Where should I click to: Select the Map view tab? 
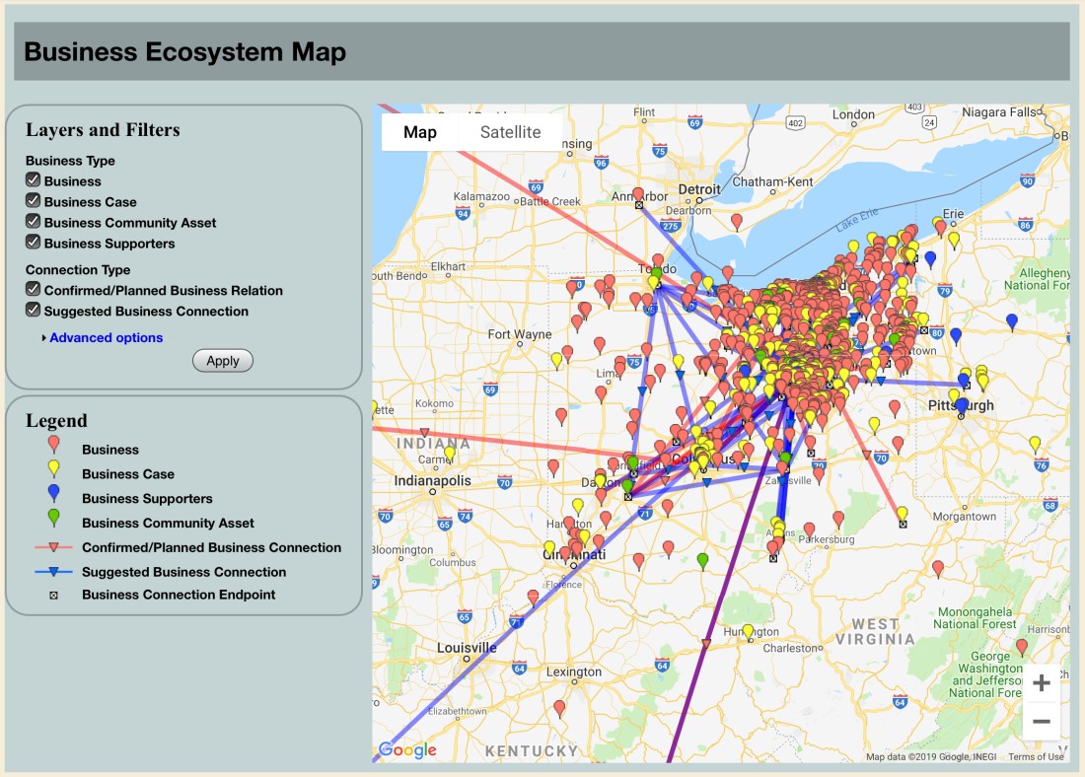click(x=420, y=132)
